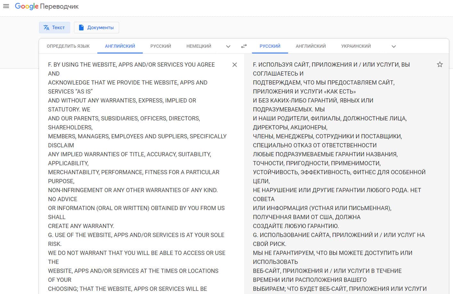
Task: Click the Переводчик title link
Action: pyautogui.click(x=59, y=6)
